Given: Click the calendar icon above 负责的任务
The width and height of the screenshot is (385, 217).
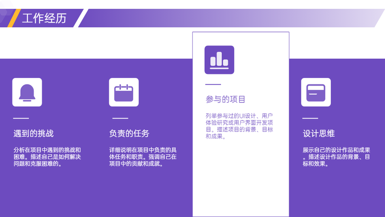Looking at the screenshot, I should 124,92.
